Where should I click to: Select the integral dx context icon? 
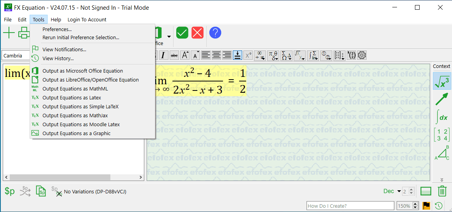[x=442, y=117]
